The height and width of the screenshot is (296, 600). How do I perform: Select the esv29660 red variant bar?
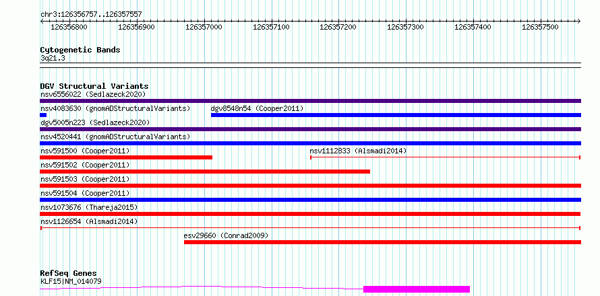tap(383, 242)
